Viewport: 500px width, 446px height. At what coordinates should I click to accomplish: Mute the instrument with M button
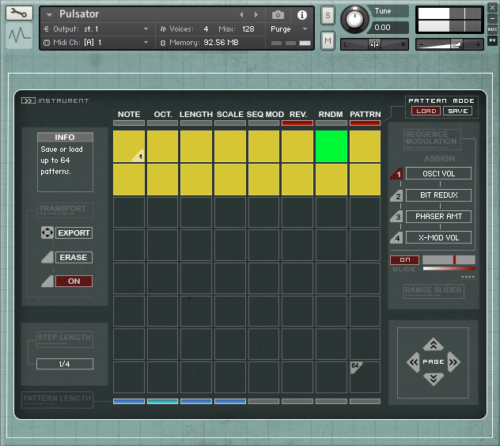pos(328,40)
